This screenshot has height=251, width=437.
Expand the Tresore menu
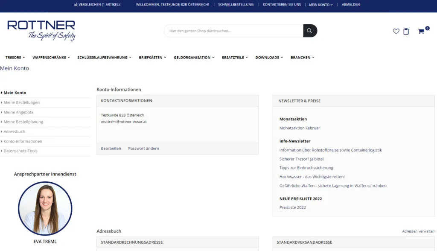[15, 58]
